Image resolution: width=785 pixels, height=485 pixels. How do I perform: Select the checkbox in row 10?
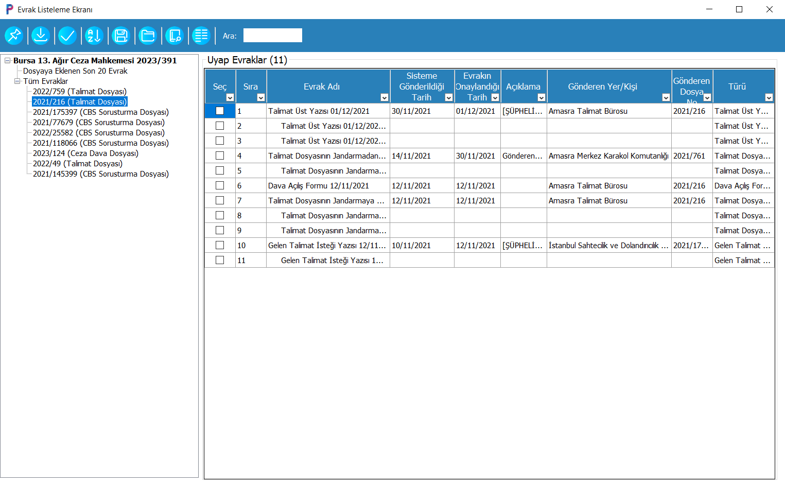[220, 245]
